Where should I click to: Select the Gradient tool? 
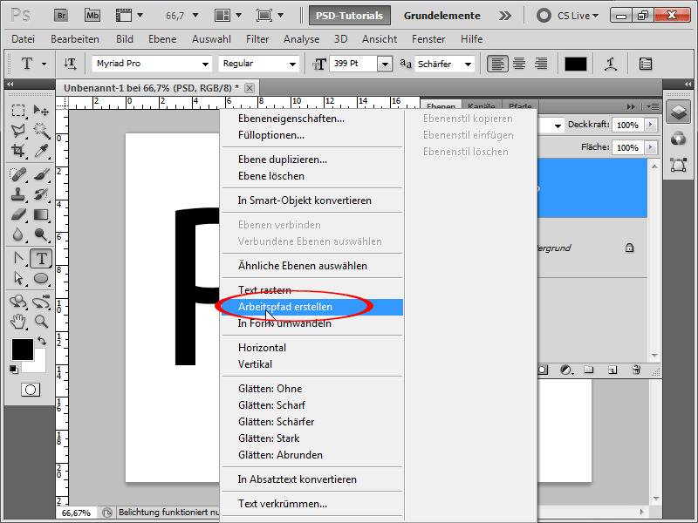[41, 214]
